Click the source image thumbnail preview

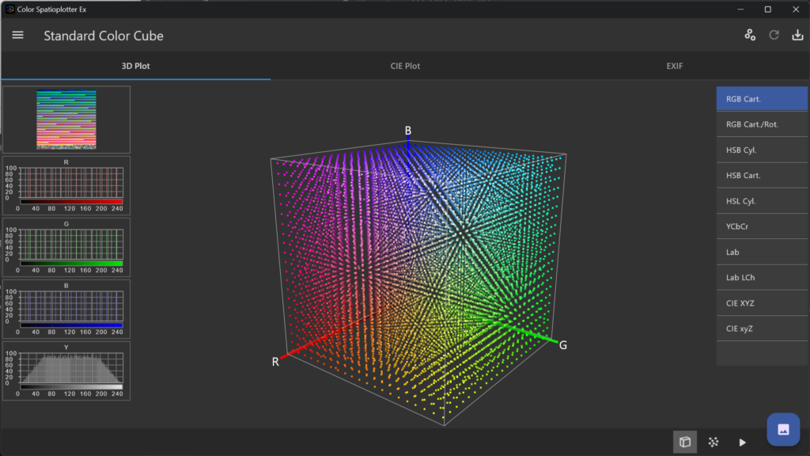(x=66, y=120)
